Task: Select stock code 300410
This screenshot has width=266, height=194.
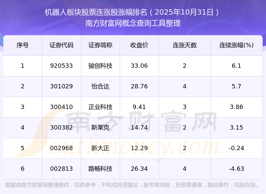Action: [x=62, y=107]
